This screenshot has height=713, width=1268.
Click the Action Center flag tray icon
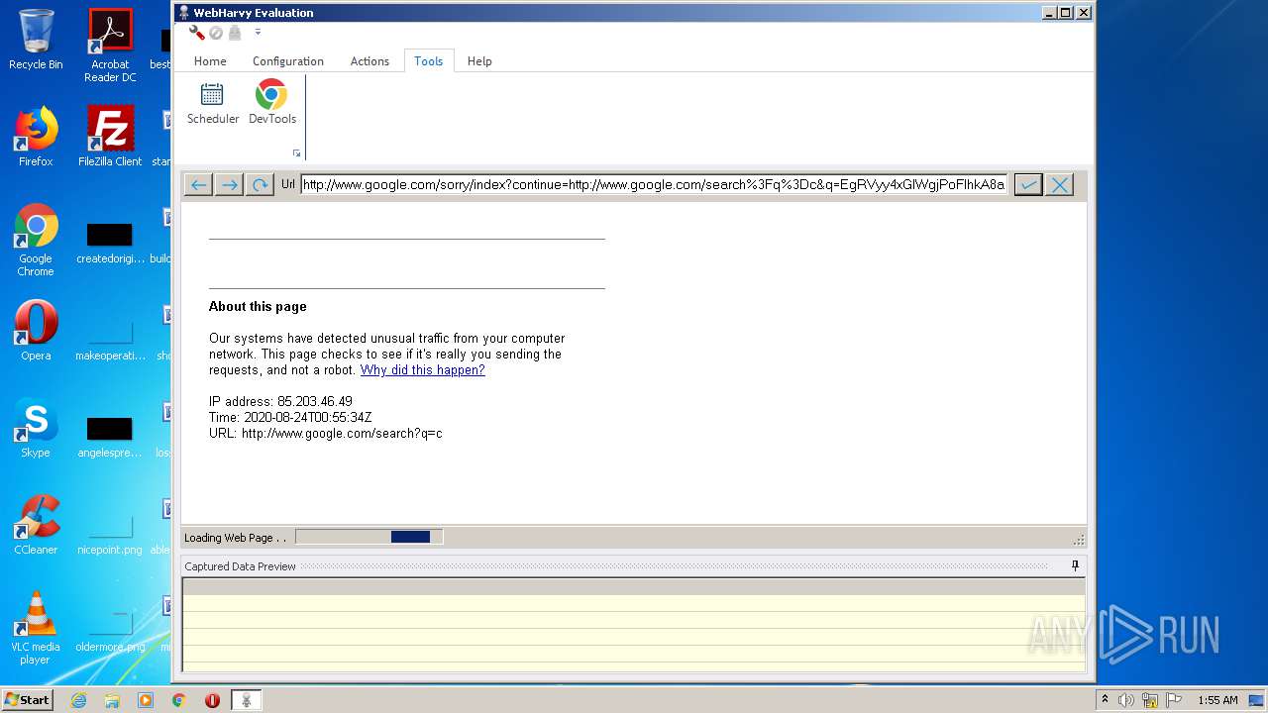1174,700
